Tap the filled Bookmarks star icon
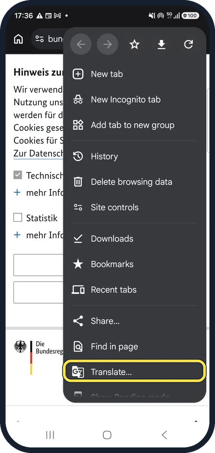The width and height of the screenshot is (215, 453). tap(78, 264)
